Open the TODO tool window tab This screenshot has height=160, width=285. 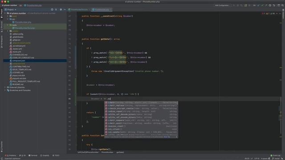(x=56, y=156)
